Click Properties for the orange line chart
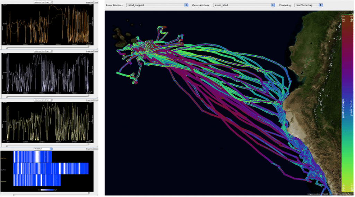355x197 pixels. click(90, 2)
